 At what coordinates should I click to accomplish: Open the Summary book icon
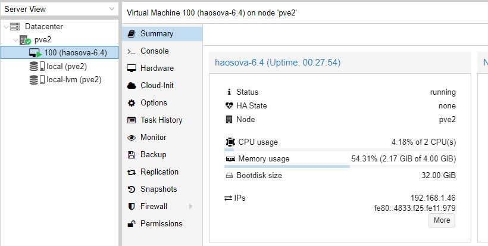(132, 33)
